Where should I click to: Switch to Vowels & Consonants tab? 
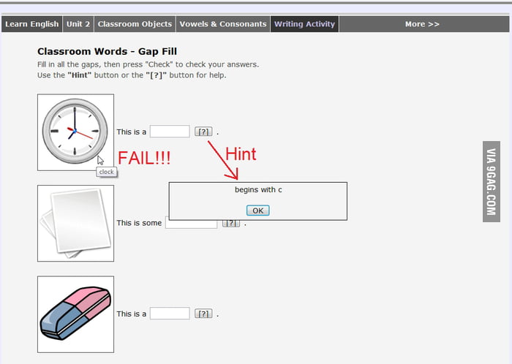click(x=223, y=24)
